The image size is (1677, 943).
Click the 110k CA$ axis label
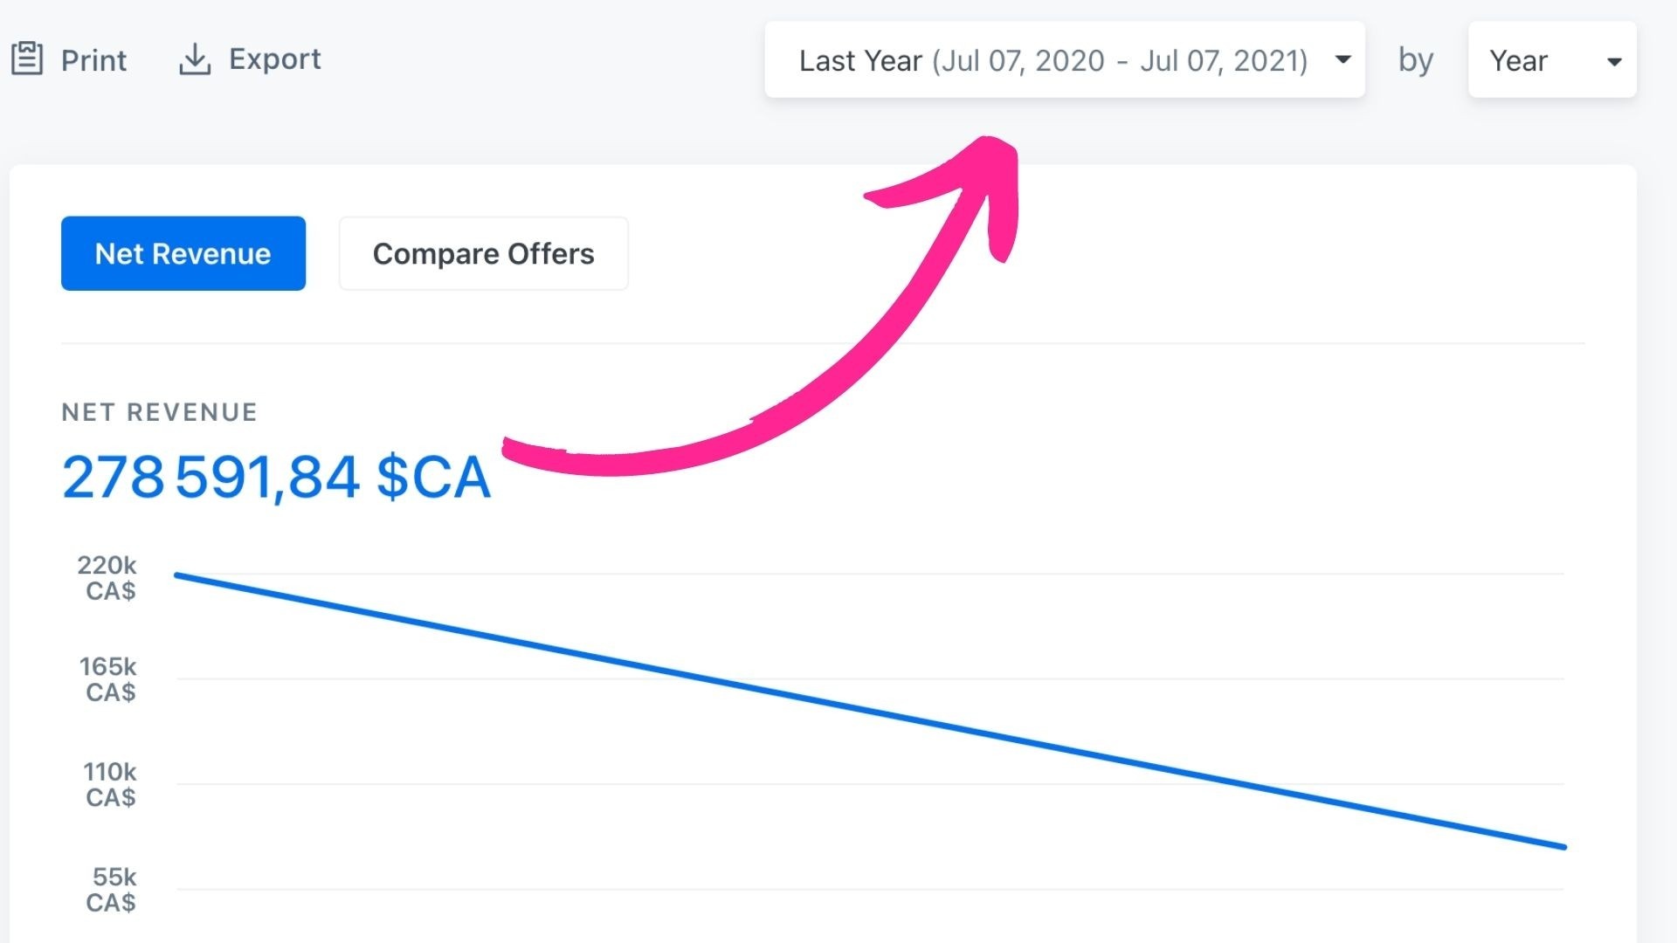(x=110, y=784)
